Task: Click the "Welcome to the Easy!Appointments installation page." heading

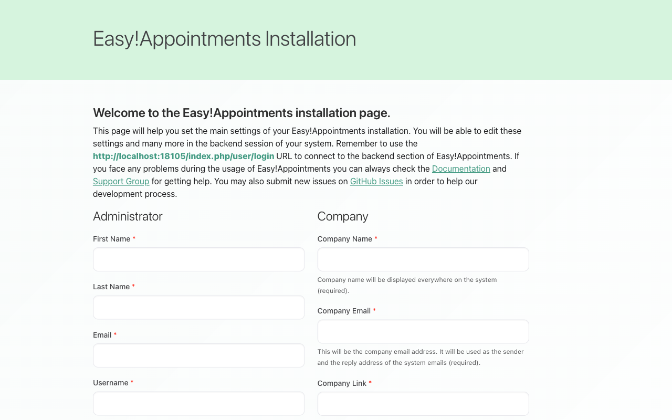Action: [241, 113]
